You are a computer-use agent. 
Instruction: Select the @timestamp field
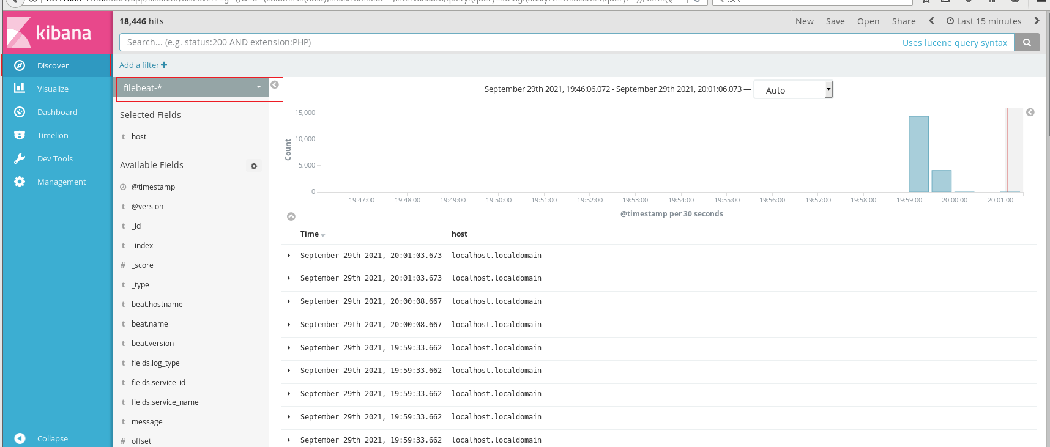click(x=153, y=187)
